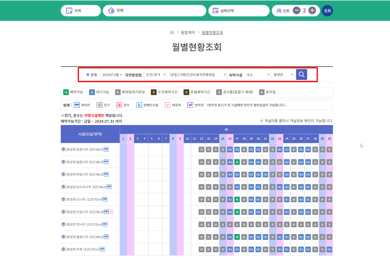Increase 인원 count with the plus stepper
The width and height of the screenshot is (390, 271).
pos(312,10)
